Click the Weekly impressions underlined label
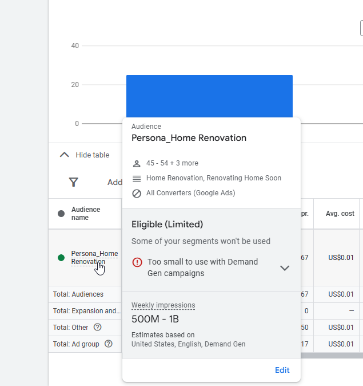363x386 pixels. pyautogui.click(x=163, y=305)
